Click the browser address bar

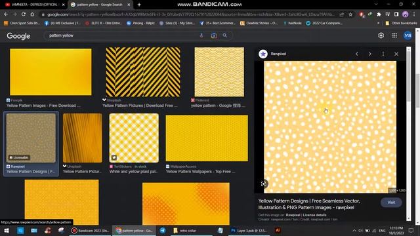191,14
